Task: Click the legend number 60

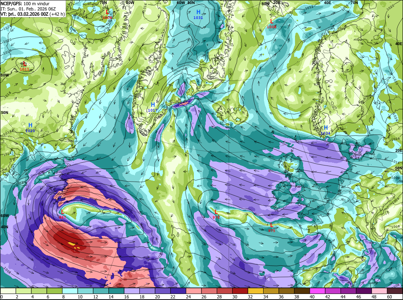Action: [x=389, y=297]
